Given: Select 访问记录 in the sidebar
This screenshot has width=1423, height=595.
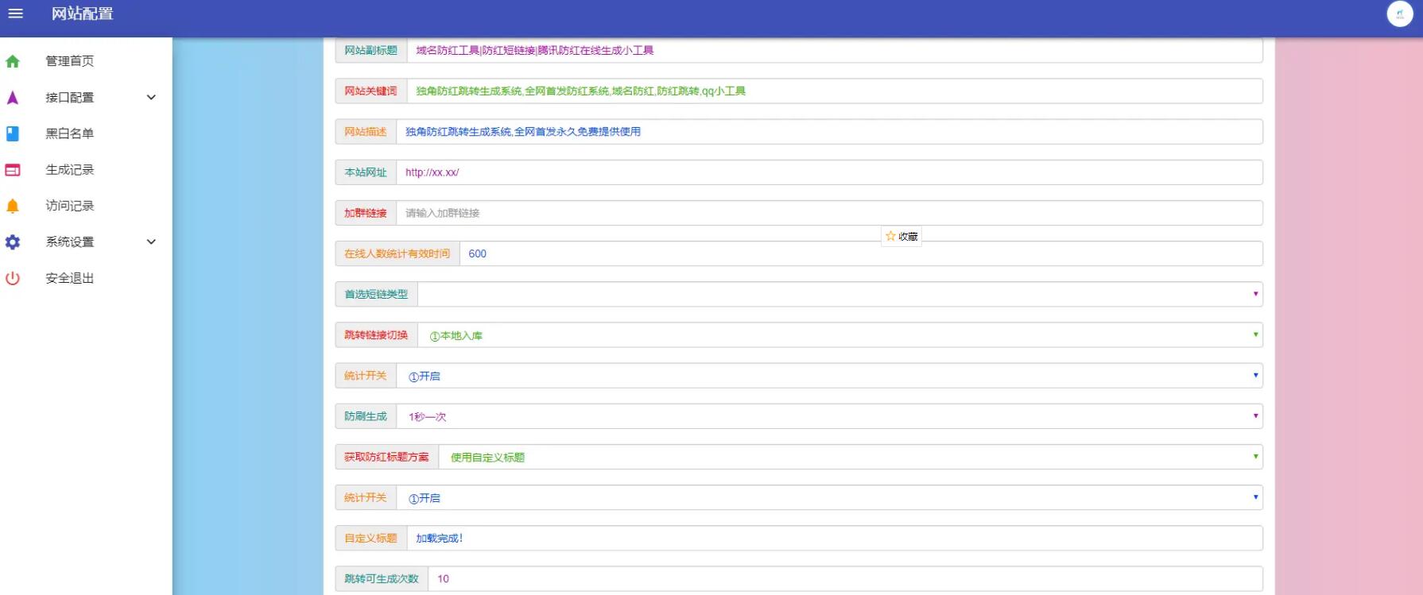Looking at the screenshot, I should [x=70, y=206].
